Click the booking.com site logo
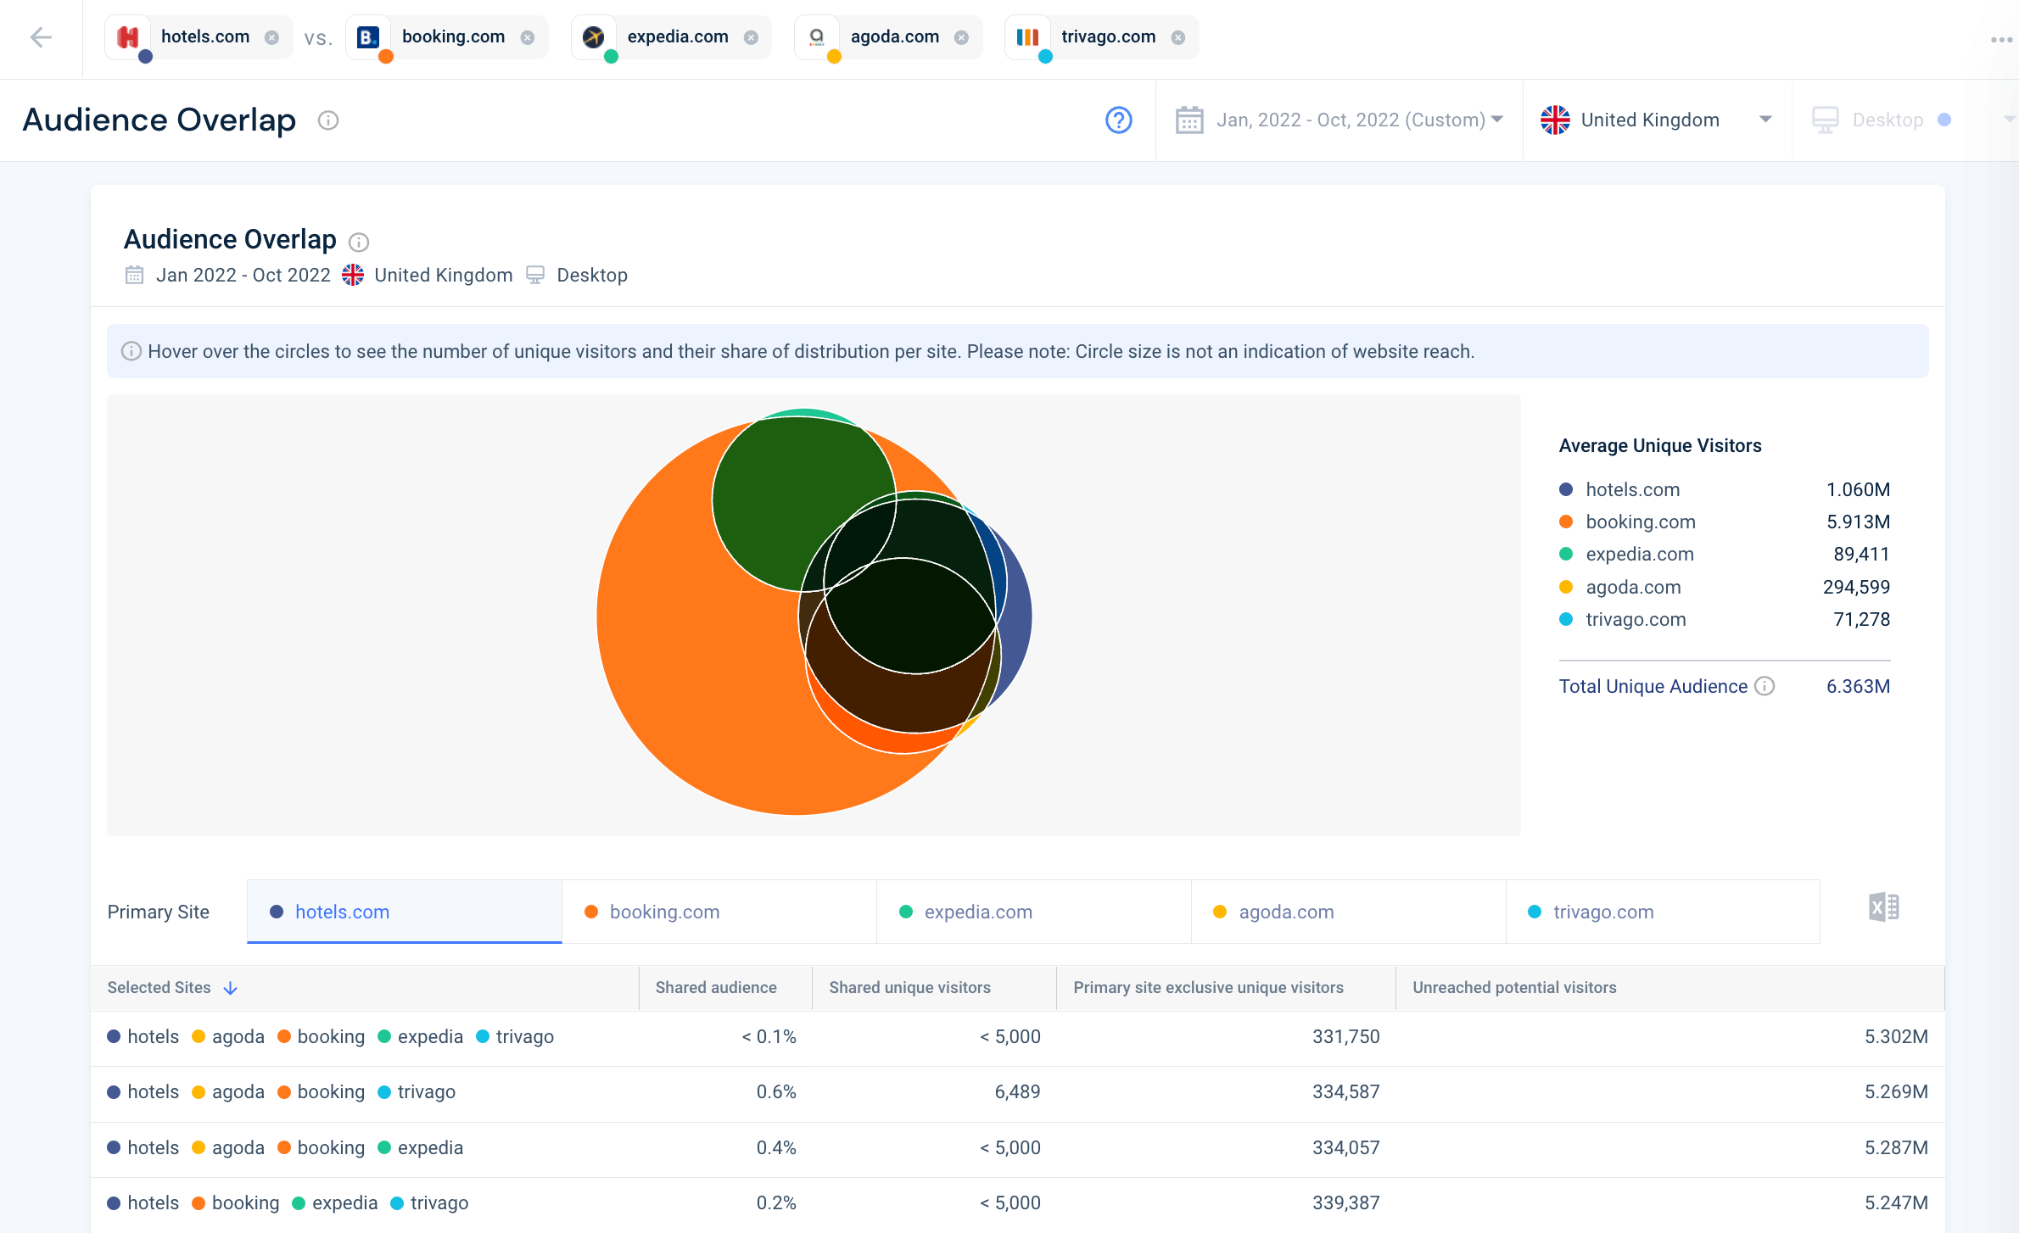The height and width of the screenshot is (1233, 2019). pyautogui.click(x=368, y=37)
